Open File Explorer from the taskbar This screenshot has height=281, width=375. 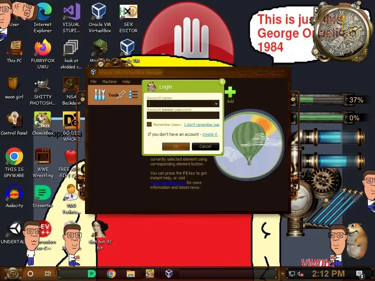(131, 274)
